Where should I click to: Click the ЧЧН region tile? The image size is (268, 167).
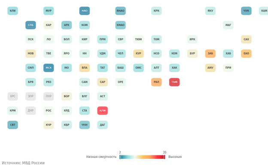(85, 125)
